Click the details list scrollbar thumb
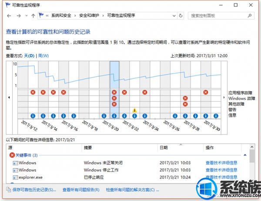The height and width of the screenshot is (201, 261). coord(252,156)
